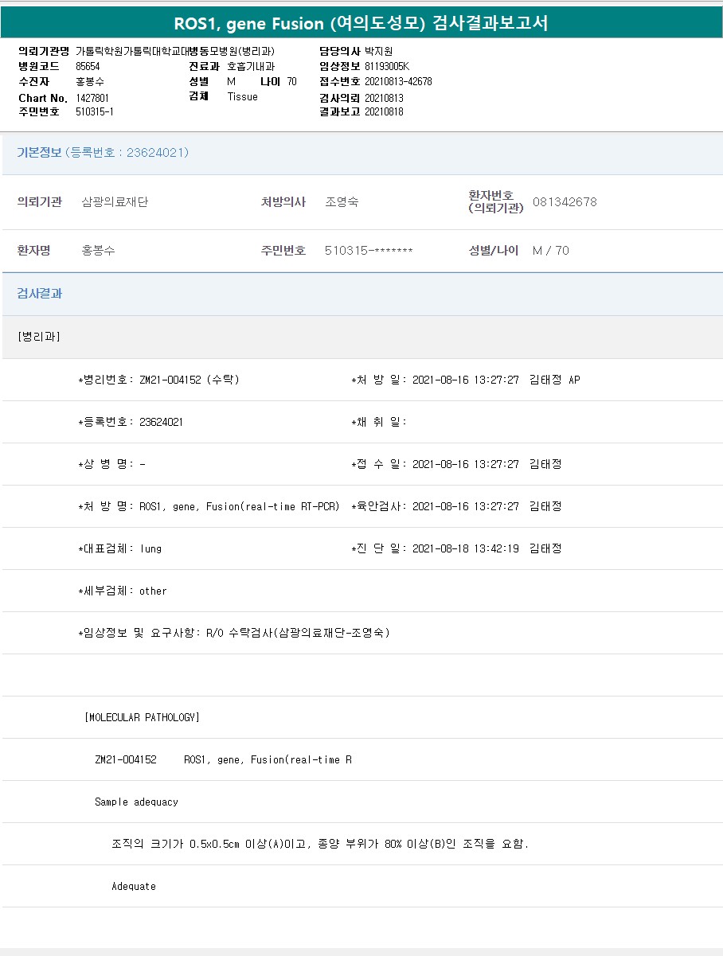Click the 검사결과 section header
This screenshot has height=956, width=723.
point(40,294)
